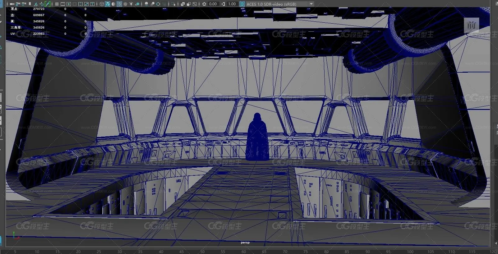
Task: Jump to frame 115 on time slider
Action: [472, 252]
